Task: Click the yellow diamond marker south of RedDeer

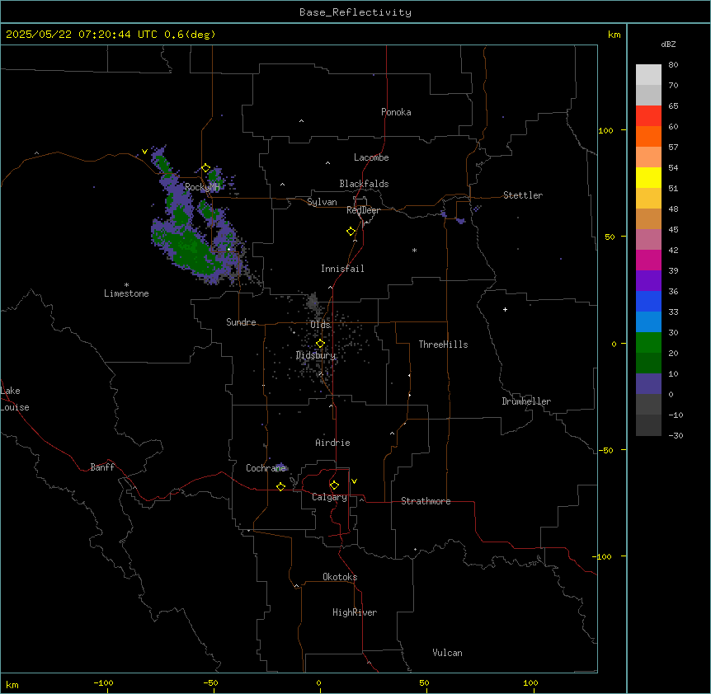Action: click(x=351, y=232)
